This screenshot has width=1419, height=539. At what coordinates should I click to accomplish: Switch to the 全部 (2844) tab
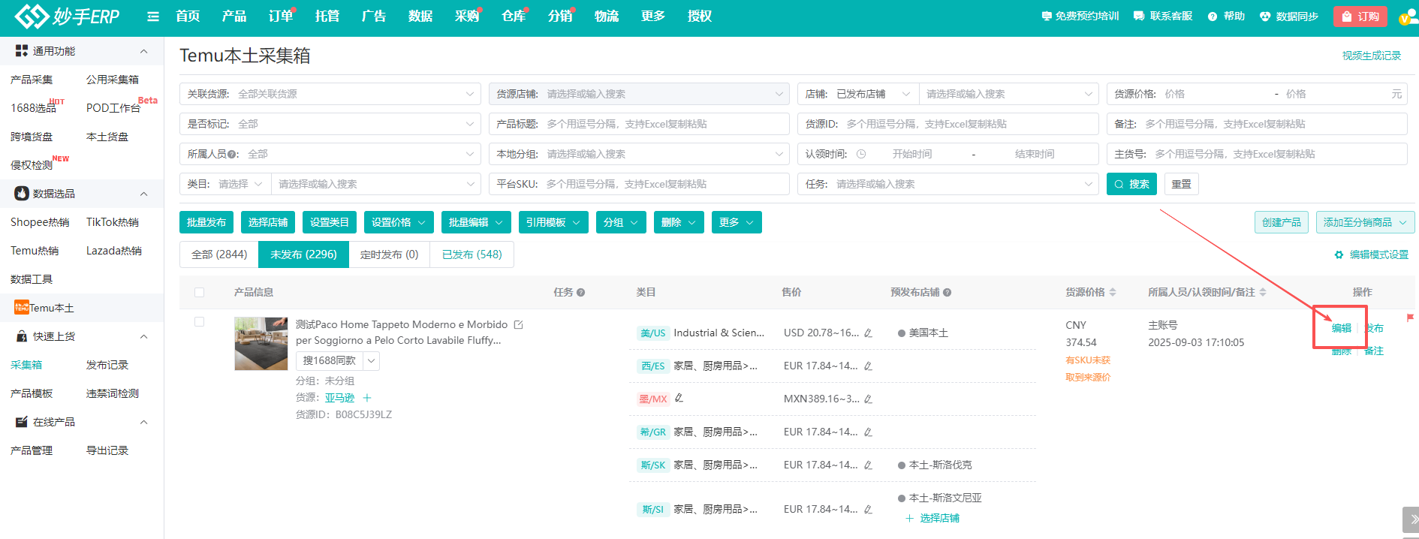point(219,254)
